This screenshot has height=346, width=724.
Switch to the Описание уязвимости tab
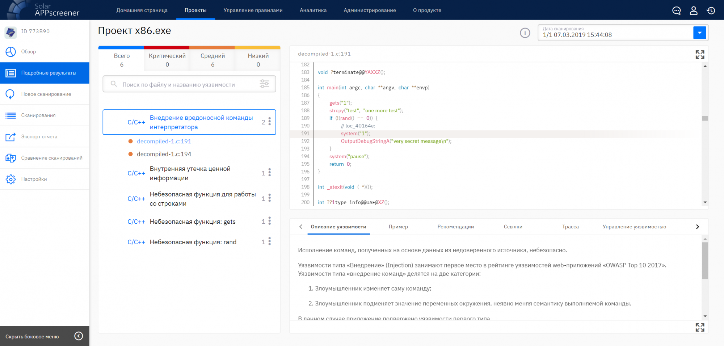(x=338, y=227)
